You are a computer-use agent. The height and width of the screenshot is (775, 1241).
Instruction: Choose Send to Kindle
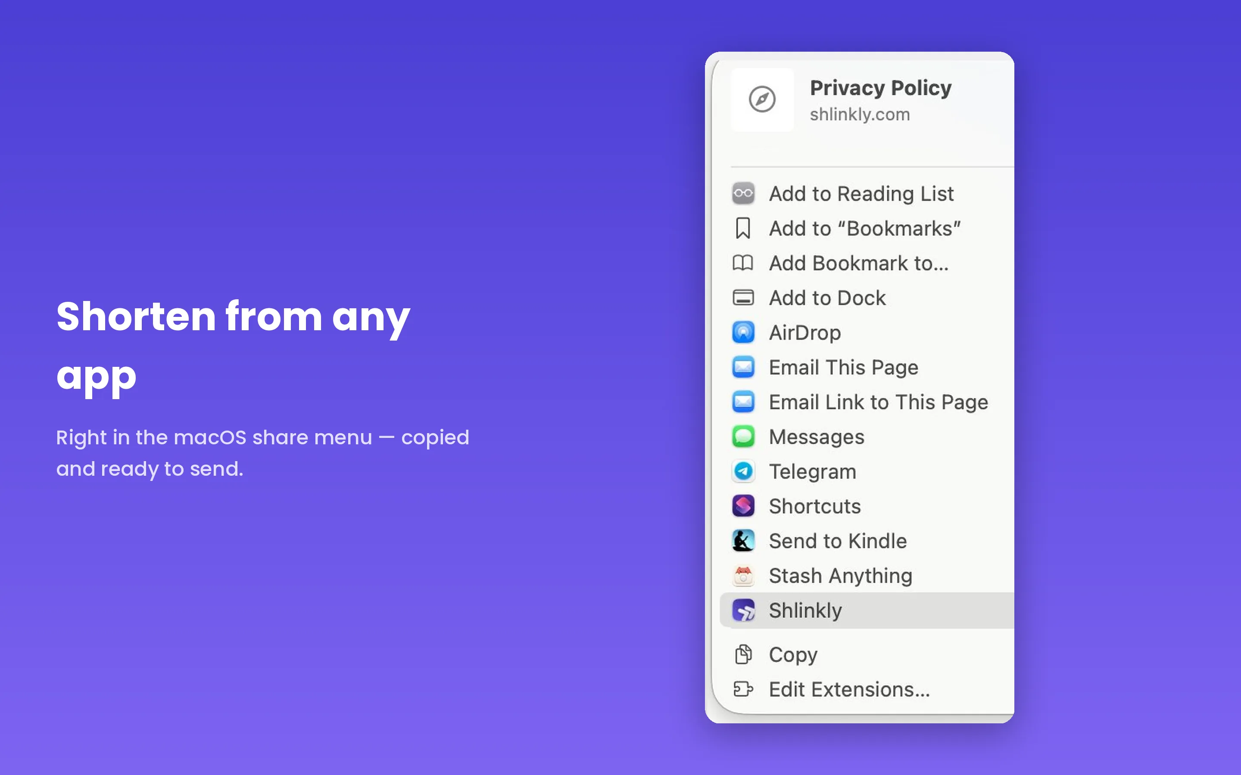(867, 541)
